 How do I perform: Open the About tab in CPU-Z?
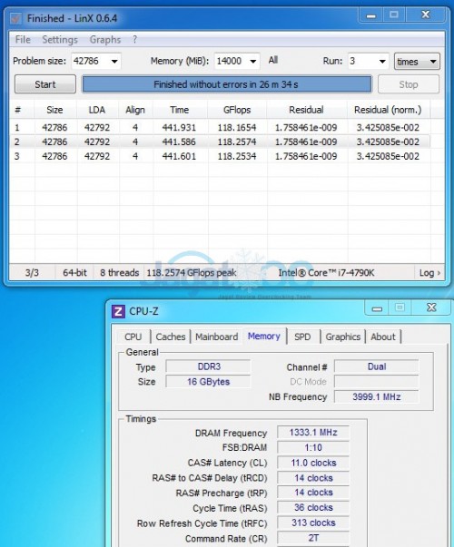(383, 337)
